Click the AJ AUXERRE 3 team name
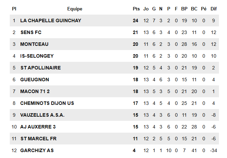Image resolution: width=227 pixels, height=158 pixels. [38, 127]
